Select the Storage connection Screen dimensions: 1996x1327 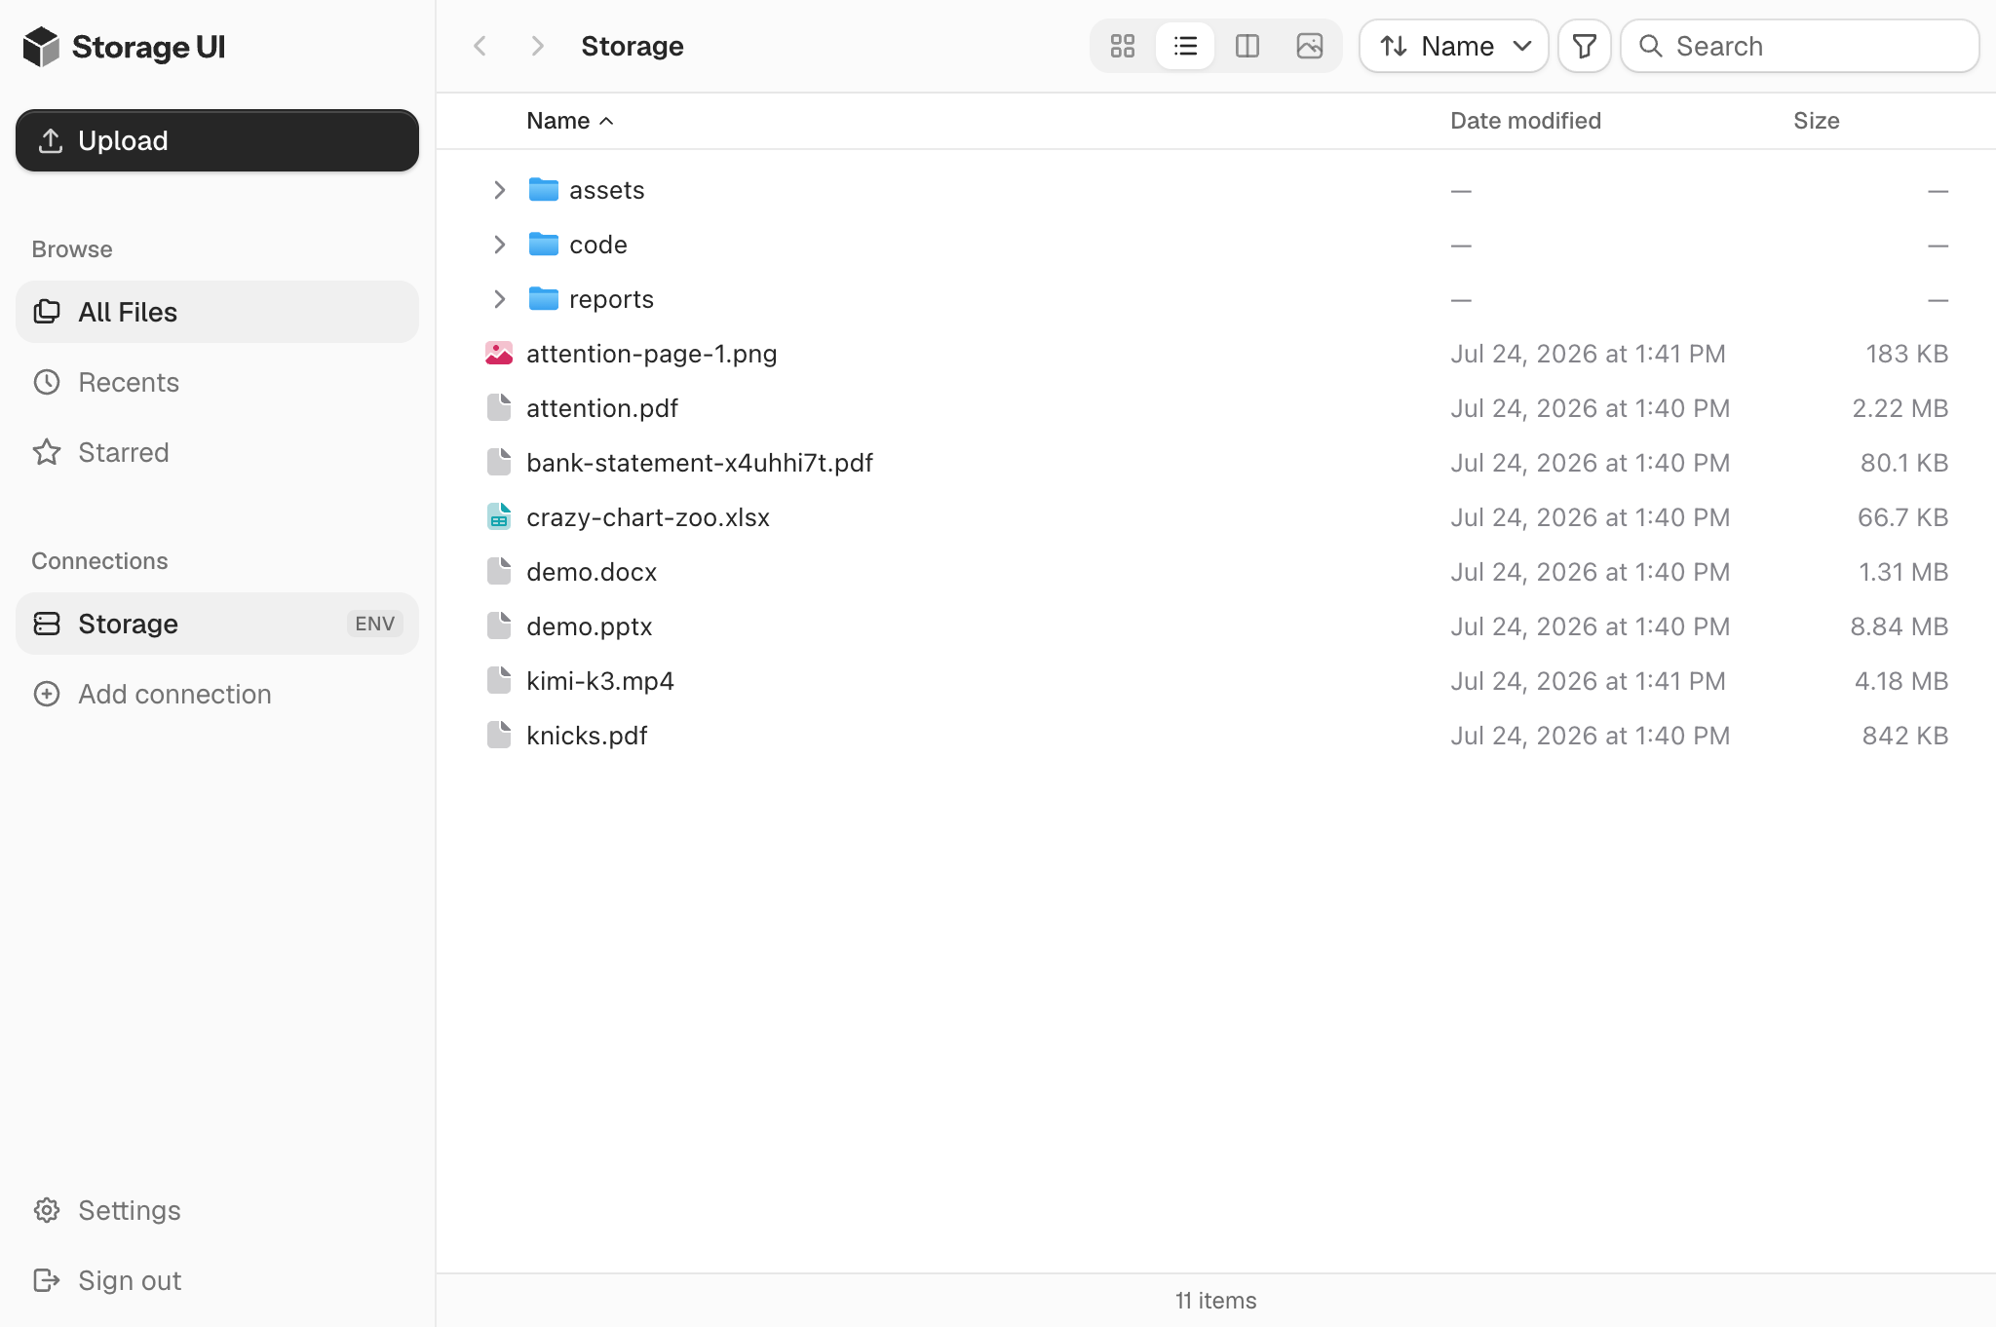point(217,624)
